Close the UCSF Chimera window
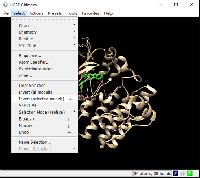 [x=191, y=5]
